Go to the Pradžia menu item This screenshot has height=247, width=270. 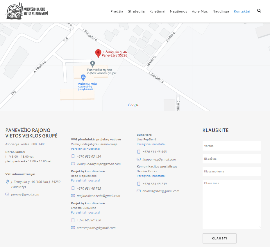[x=117, y=11]
